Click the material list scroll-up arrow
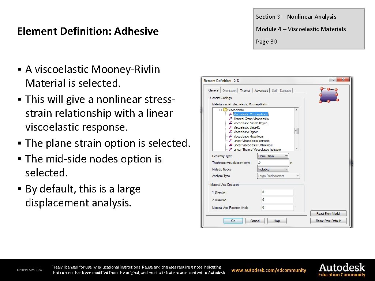This screenshot has height=281, width=375. [x=297, y=110]
